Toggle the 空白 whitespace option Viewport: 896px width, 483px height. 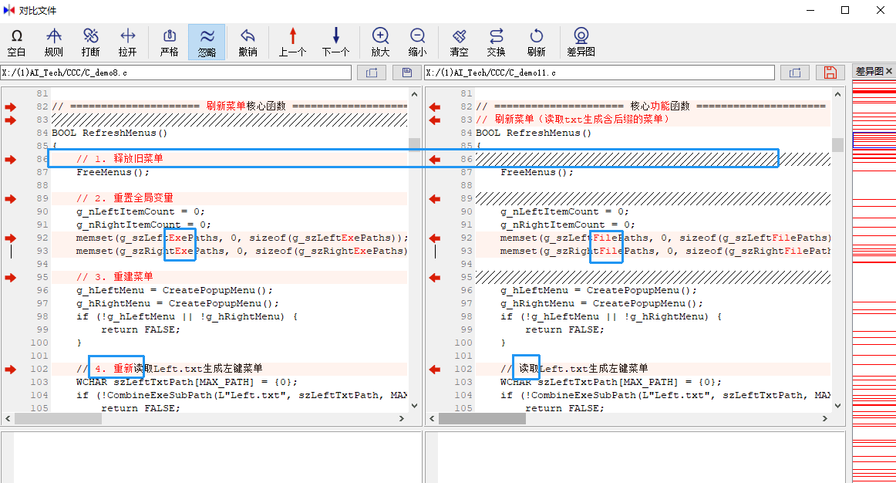point(16,42)
